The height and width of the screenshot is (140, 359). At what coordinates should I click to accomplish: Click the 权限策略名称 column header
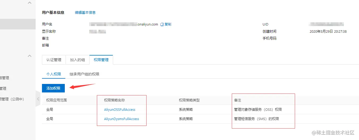114,100
